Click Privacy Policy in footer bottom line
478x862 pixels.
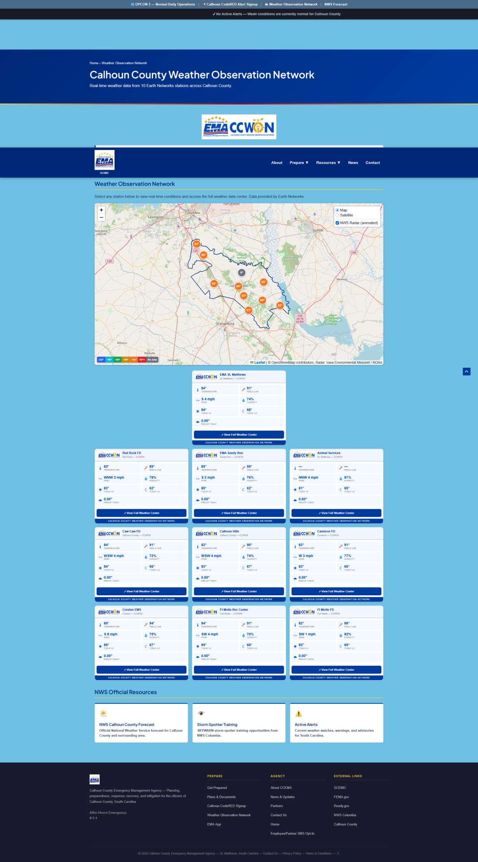click(x=292, y=853)
